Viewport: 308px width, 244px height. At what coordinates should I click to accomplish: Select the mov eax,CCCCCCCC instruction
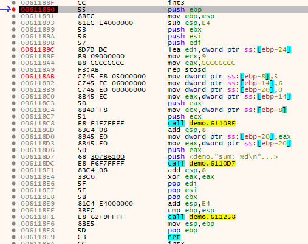click(201, 63)
